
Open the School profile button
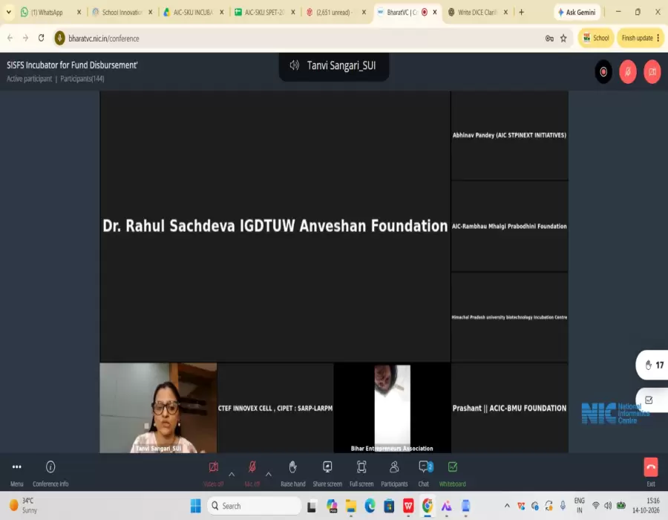pos(595,38)
